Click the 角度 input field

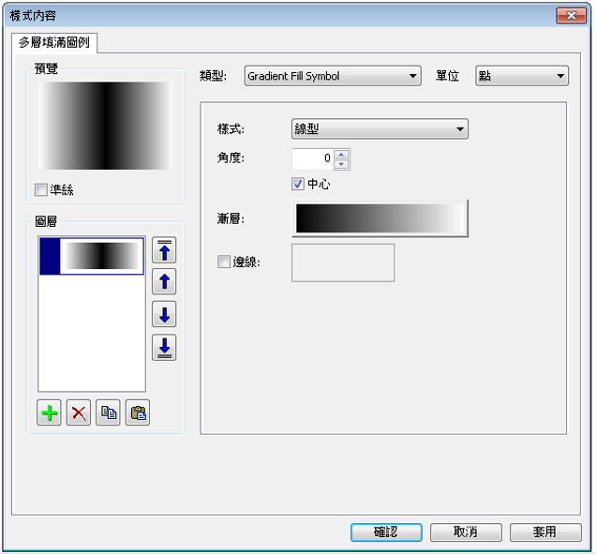[x=313, y=159]
